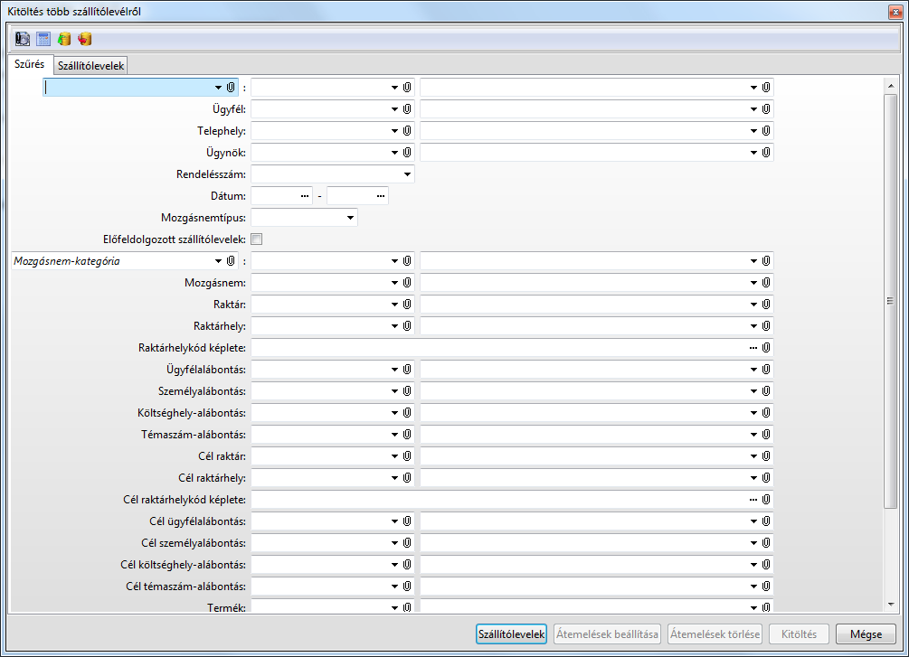Click the database icon with green arrow
909x657 pixels.
click(64, 39)
